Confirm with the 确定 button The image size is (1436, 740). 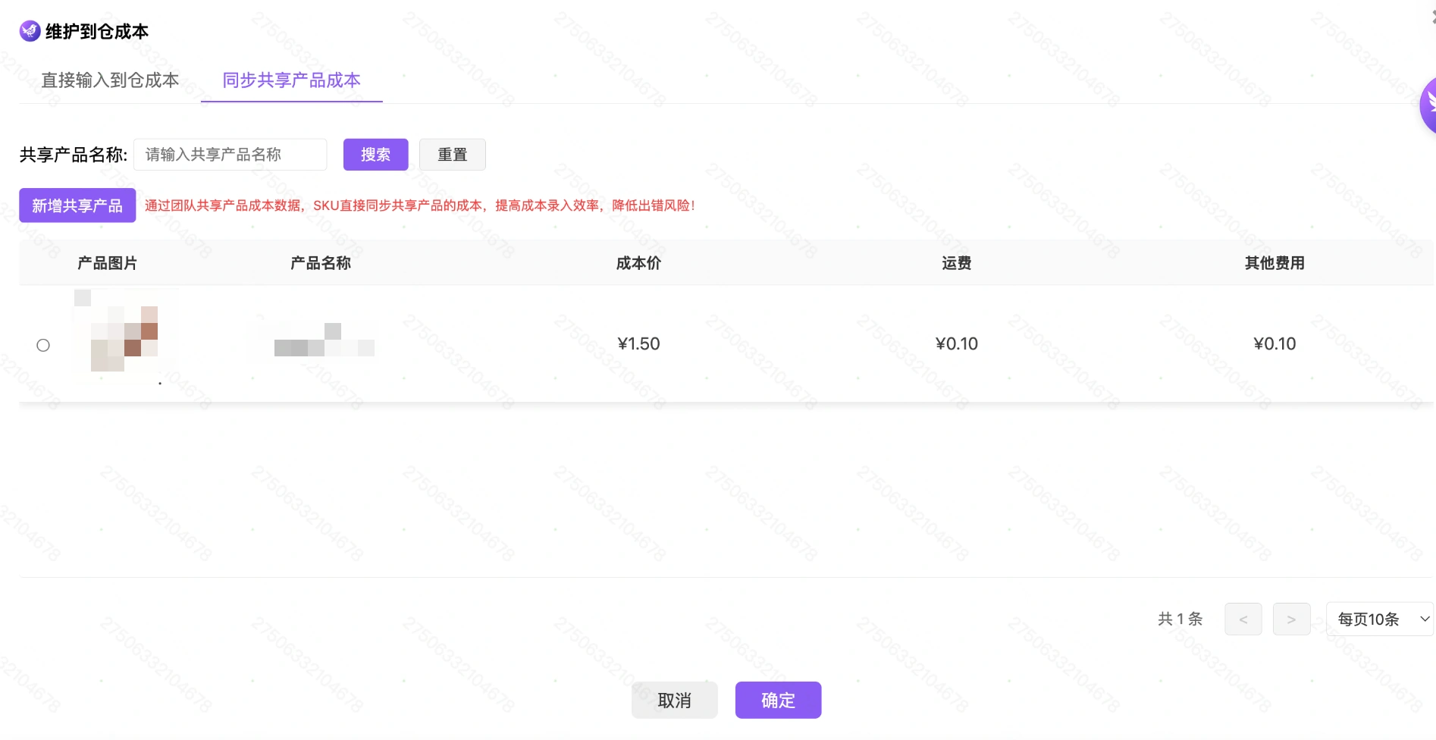pos(778,700)
